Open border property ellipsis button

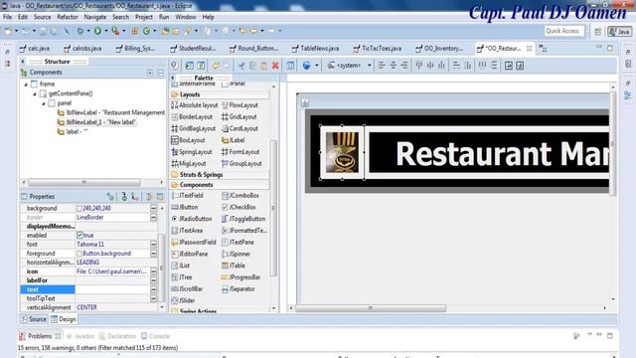[153, 218]
